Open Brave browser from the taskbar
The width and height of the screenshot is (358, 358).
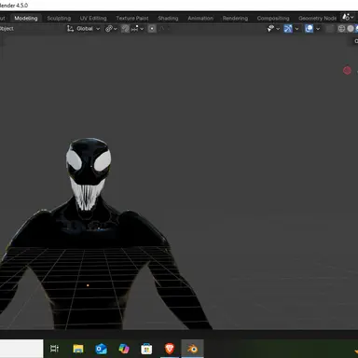coord(170,349)
